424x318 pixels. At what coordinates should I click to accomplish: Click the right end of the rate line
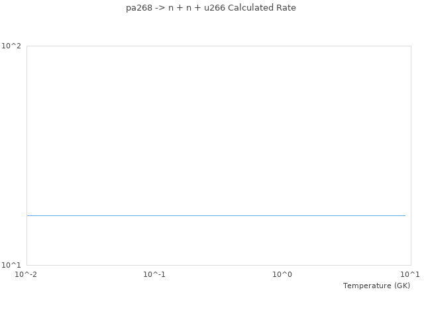(x=404, y=215)
